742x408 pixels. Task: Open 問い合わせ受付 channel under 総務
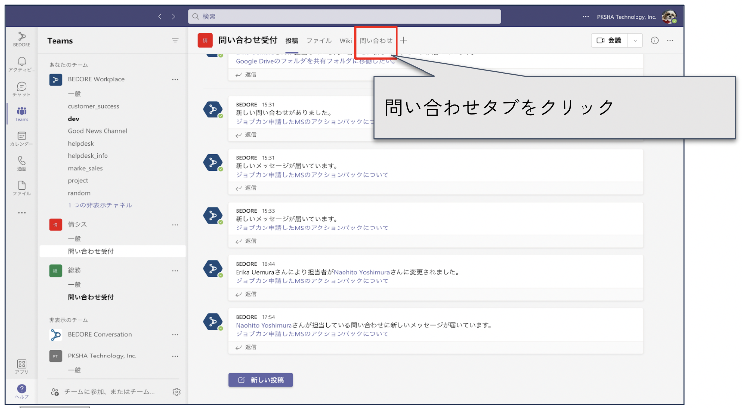tap(91, 297)
